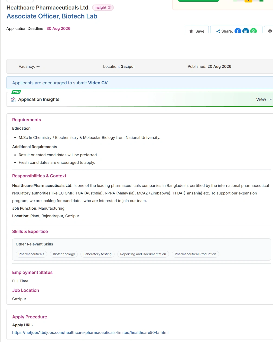273x342 pixels.
Task: Click the Job Location heading
Action: [x=25, y=290]
